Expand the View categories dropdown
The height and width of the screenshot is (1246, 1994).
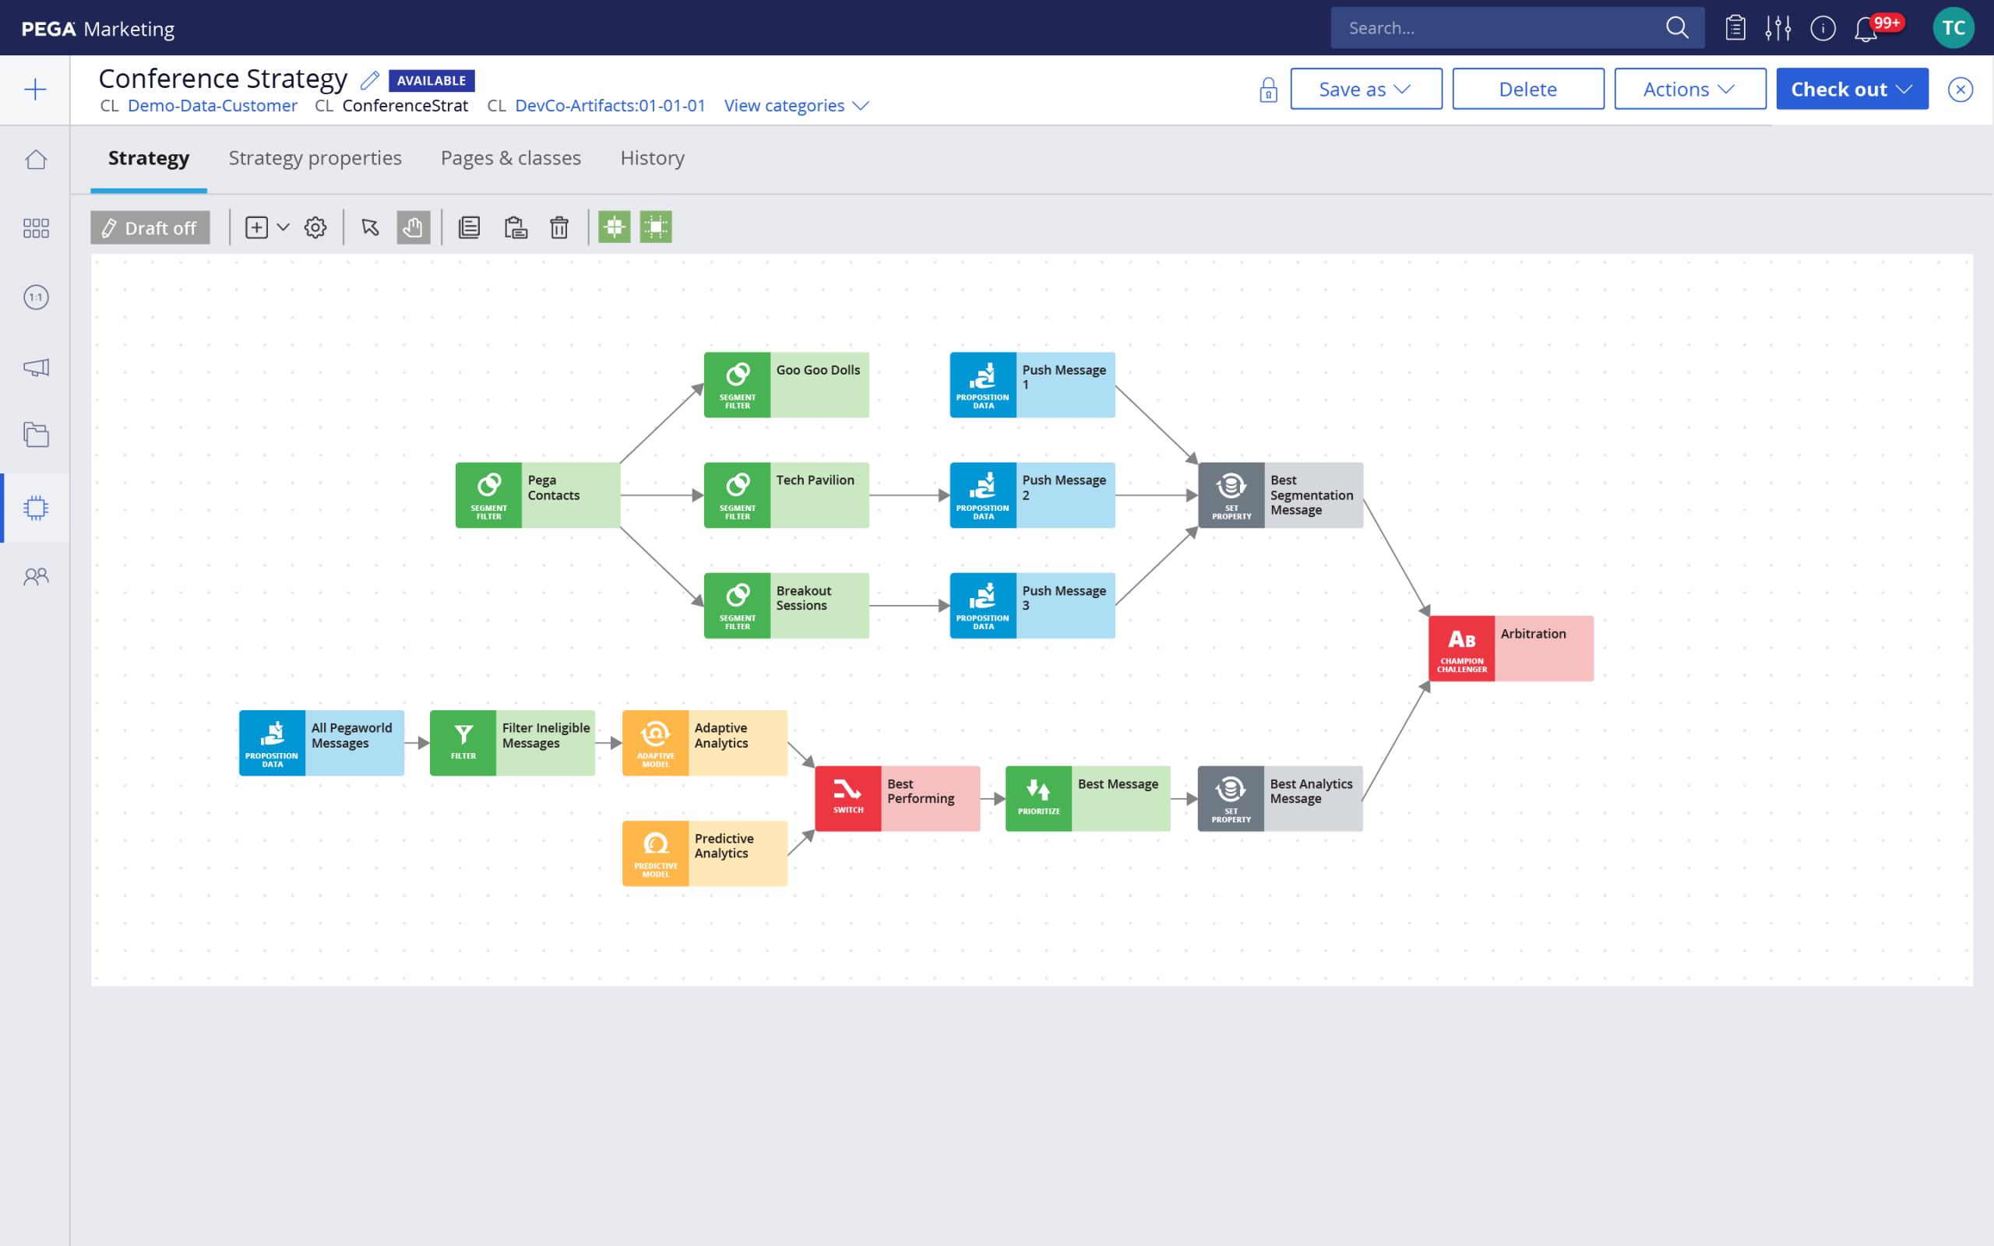pos(797,105)
